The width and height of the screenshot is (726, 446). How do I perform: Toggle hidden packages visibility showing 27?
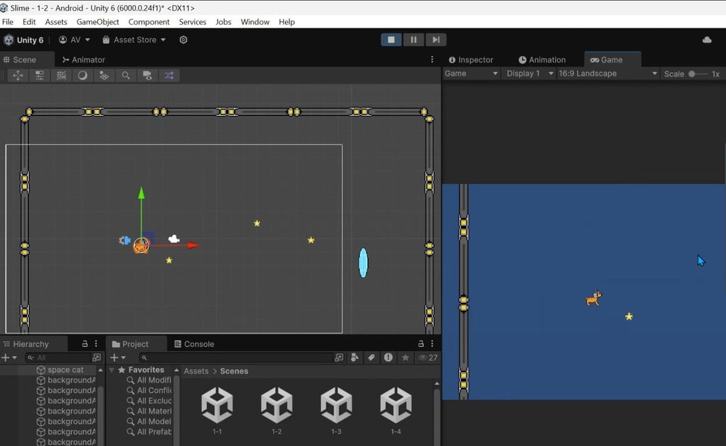(x=428, y=358)
